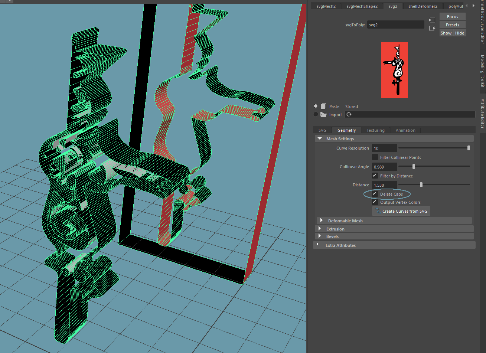Click the Paste clipboard icon

point(323,107)
